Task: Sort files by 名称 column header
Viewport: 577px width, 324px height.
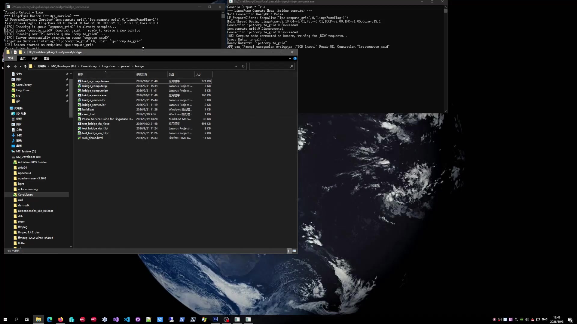Action: pyautogui.click(x=105, y=74)
